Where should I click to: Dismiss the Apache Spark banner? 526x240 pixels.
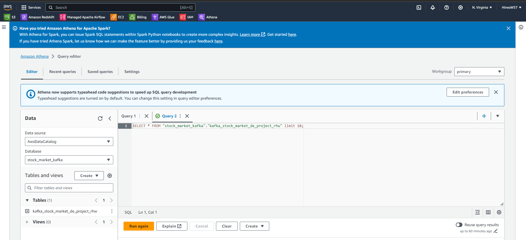509,28
